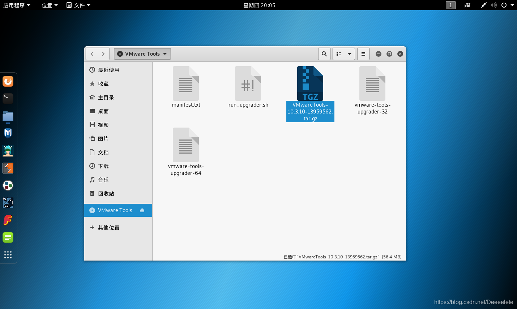Eject the VMware Tools disc

142,210
